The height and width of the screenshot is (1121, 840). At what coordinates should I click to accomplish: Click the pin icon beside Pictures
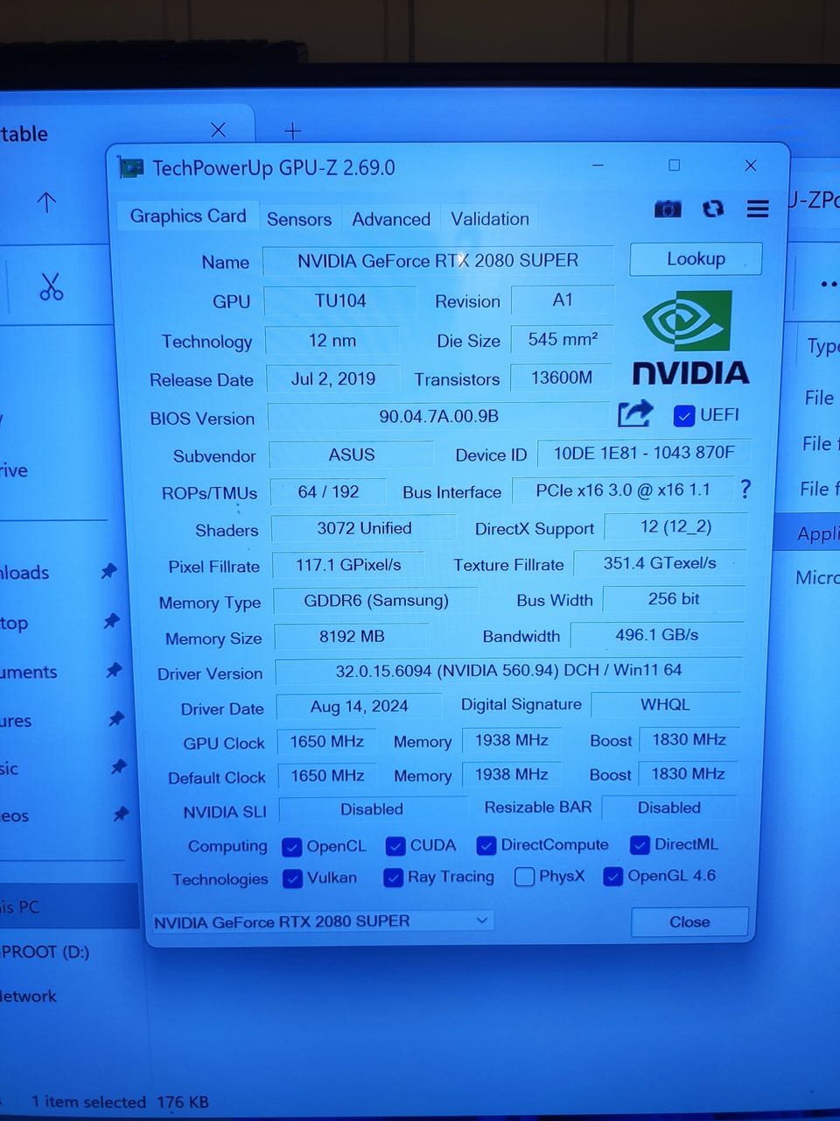(116, 719)
